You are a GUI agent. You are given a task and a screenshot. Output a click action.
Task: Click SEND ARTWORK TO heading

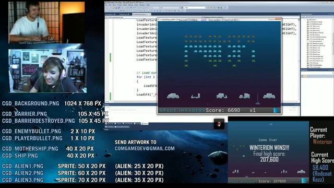tap(136, 142)
